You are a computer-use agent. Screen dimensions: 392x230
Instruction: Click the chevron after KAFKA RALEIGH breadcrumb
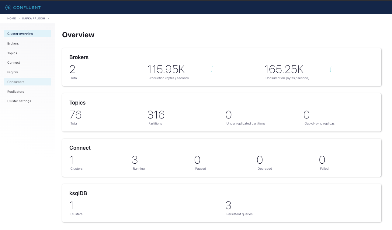[48, 18]
